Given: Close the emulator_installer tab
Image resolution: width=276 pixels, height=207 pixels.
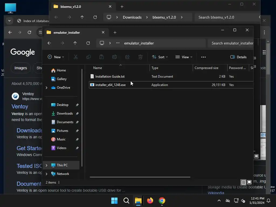Looking at the screenshot, I should pyautogui.click(x=103, y=32).
